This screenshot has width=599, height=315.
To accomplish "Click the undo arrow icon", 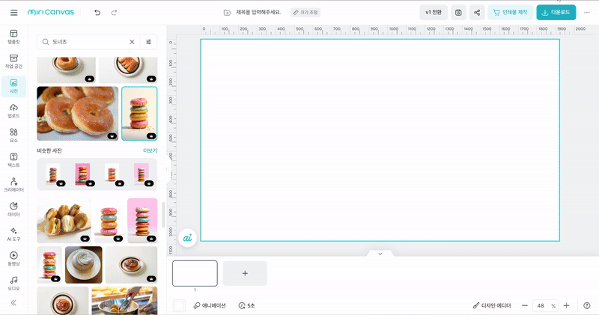I will (97, 12).
